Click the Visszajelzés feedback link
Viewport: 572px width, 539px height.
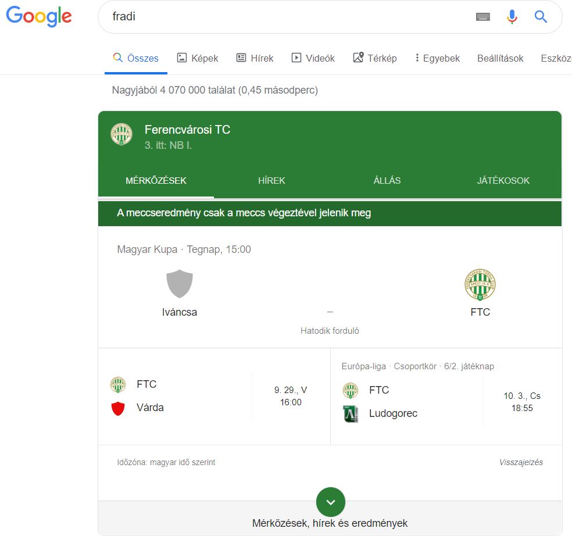521,462
